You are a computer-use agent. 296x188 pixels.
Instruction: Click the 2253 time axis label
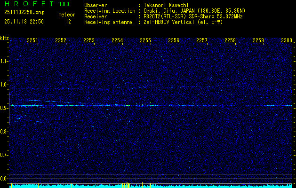pyautogui.click(x=89, y=41)
